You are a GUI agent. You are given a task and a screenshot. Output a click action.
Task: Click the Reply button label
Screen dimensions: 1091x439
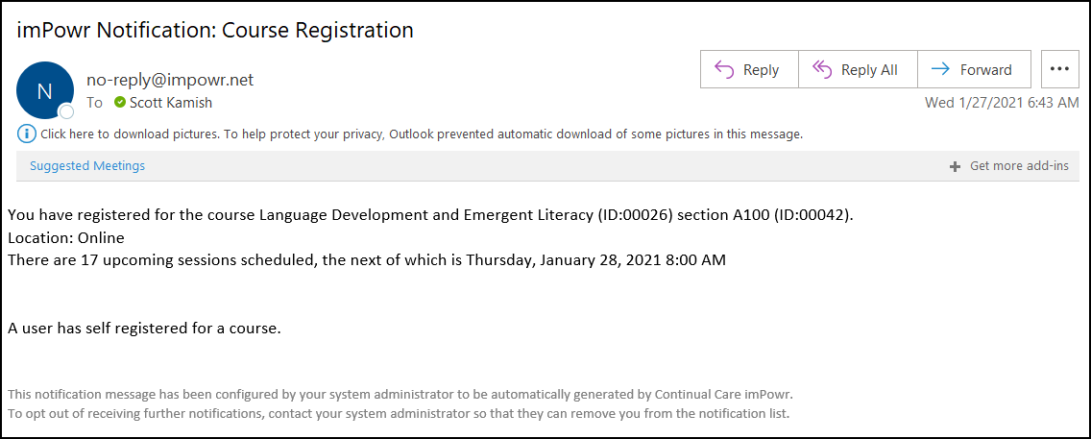[x=762, y=69]
